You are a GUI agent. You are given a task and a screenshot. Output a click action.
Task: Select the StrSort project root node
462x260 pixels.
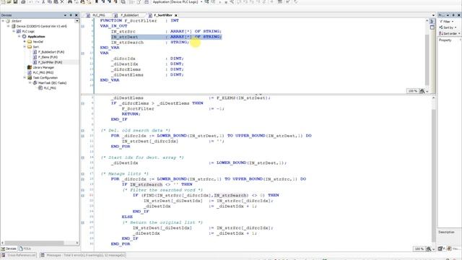tap(17, 21)
